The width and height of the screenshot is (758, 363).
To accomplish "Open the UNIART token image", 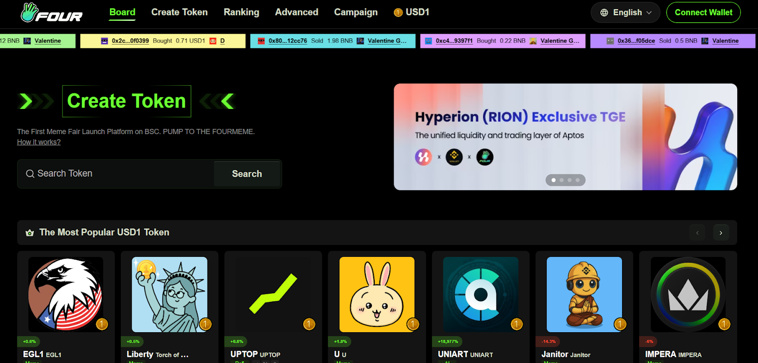I will [481, 294].
